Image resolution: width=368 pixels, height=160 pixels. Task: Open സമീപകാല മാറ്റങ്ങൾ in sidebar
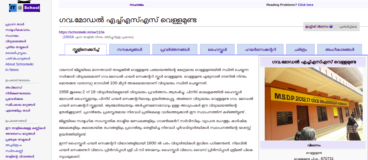[20, 105]
